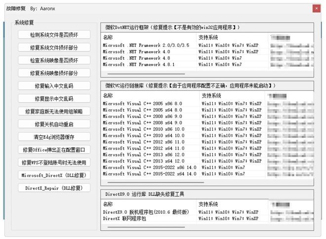Select Visual C++ 2010 x86 10.0 row
This screenshot has width=326, height=239.
(x=207, y=129)
